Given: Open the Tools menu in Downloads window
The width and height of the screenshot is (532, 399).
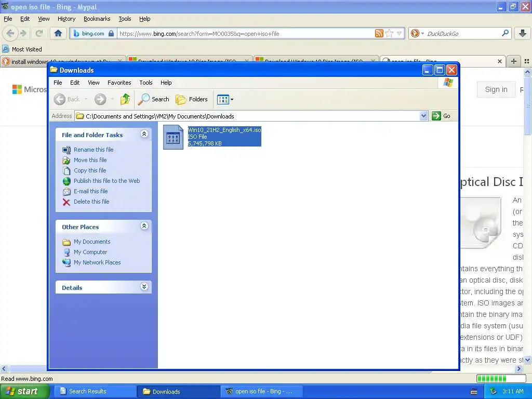Looking at the screenshot, I should [x=146, y=83].
